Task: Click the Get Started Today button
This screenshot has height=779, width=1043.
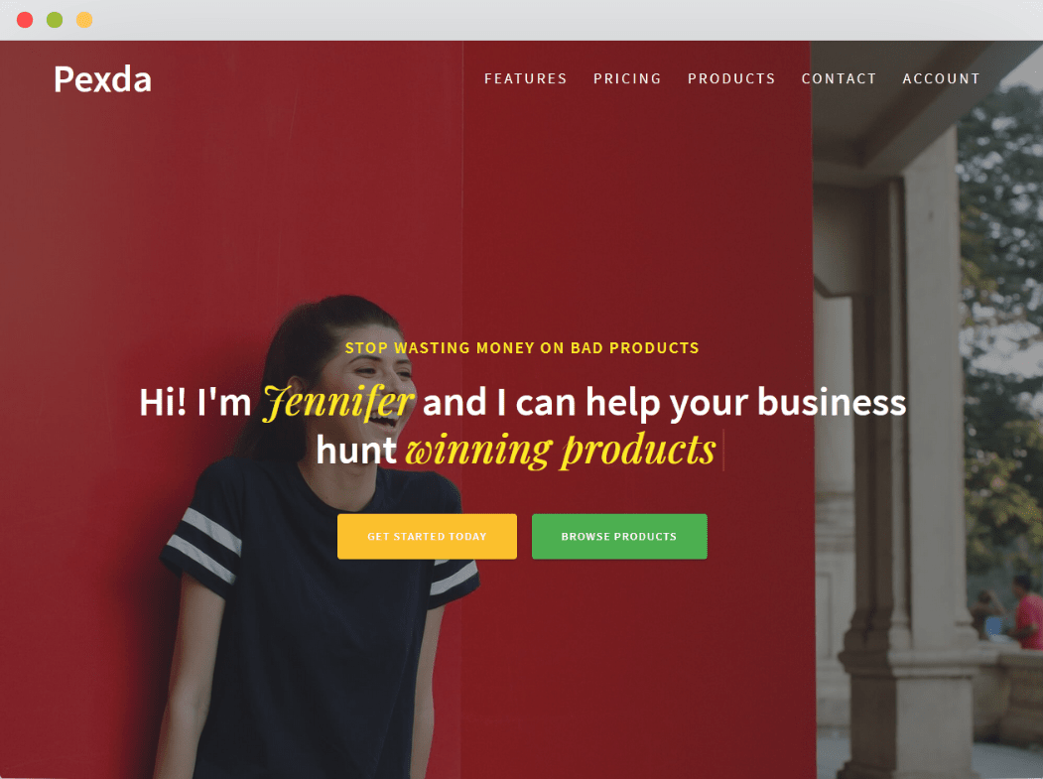Action: pos(427,536)
